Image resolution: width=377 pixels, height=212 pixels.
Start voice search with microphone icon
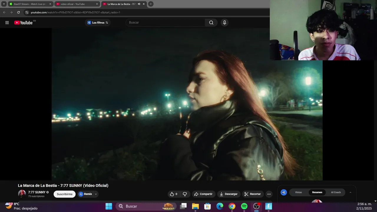tap(224, 23)
